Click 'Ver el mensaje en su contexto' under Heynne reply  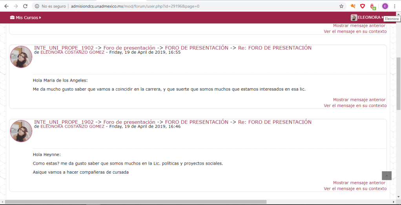coord(355,189)
